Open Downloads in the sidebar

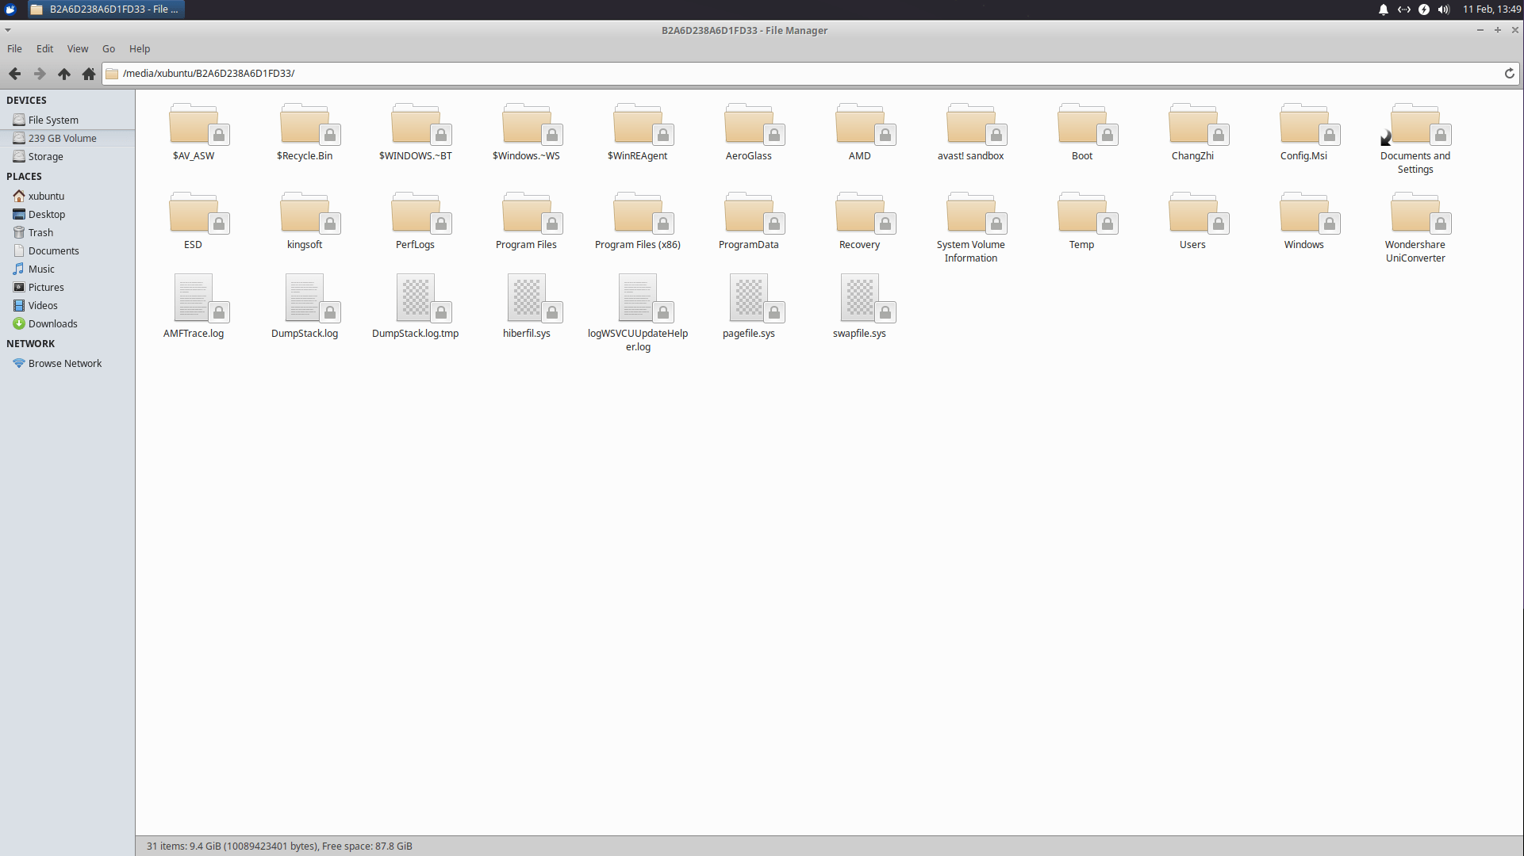click(67, 323)
